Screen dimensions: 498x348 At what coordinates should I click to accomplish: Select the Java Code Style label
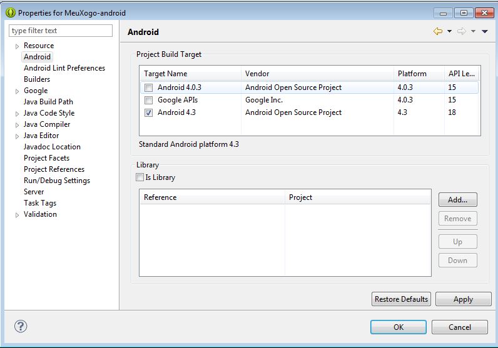point(49,113)
